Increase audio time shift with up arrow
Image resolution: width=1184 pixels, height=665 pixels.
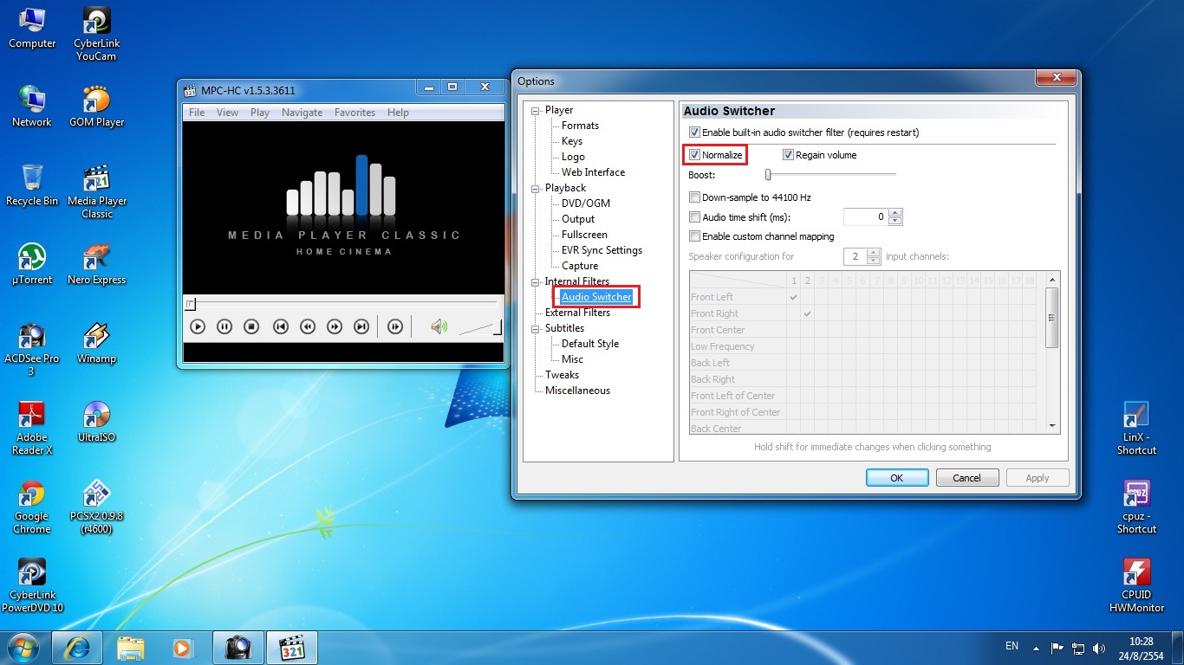(x=895, y=213)
